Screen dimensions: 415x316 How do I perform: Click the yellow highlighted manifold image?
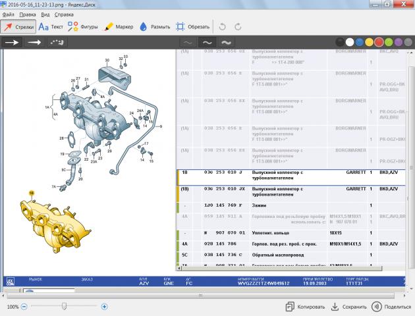[x=55, y=226]
